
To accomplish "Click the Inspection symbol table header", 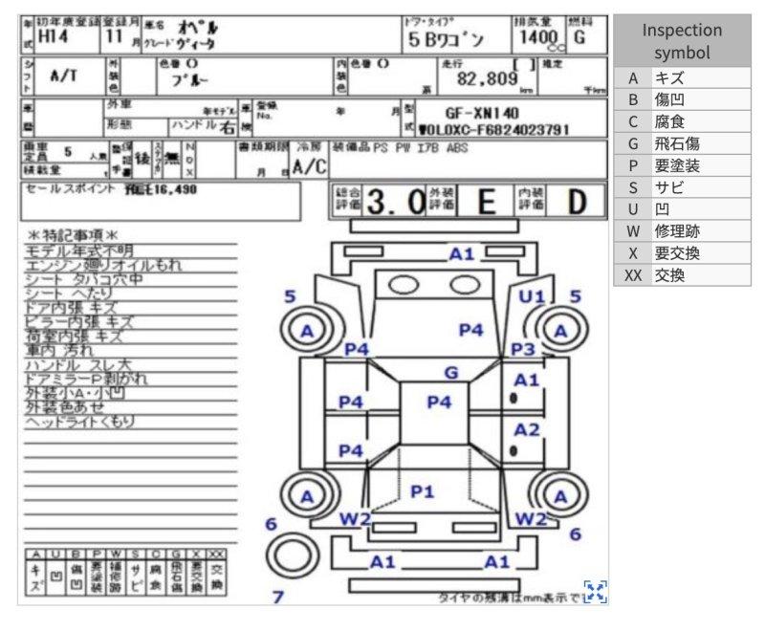I will 682,41.
